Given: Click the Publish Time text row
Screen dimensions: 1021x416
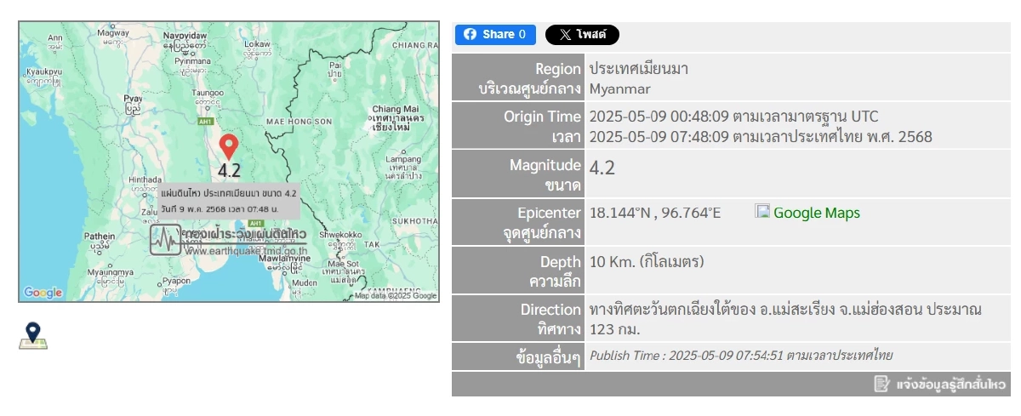Looking at the screenshot, I should (740, 356).
